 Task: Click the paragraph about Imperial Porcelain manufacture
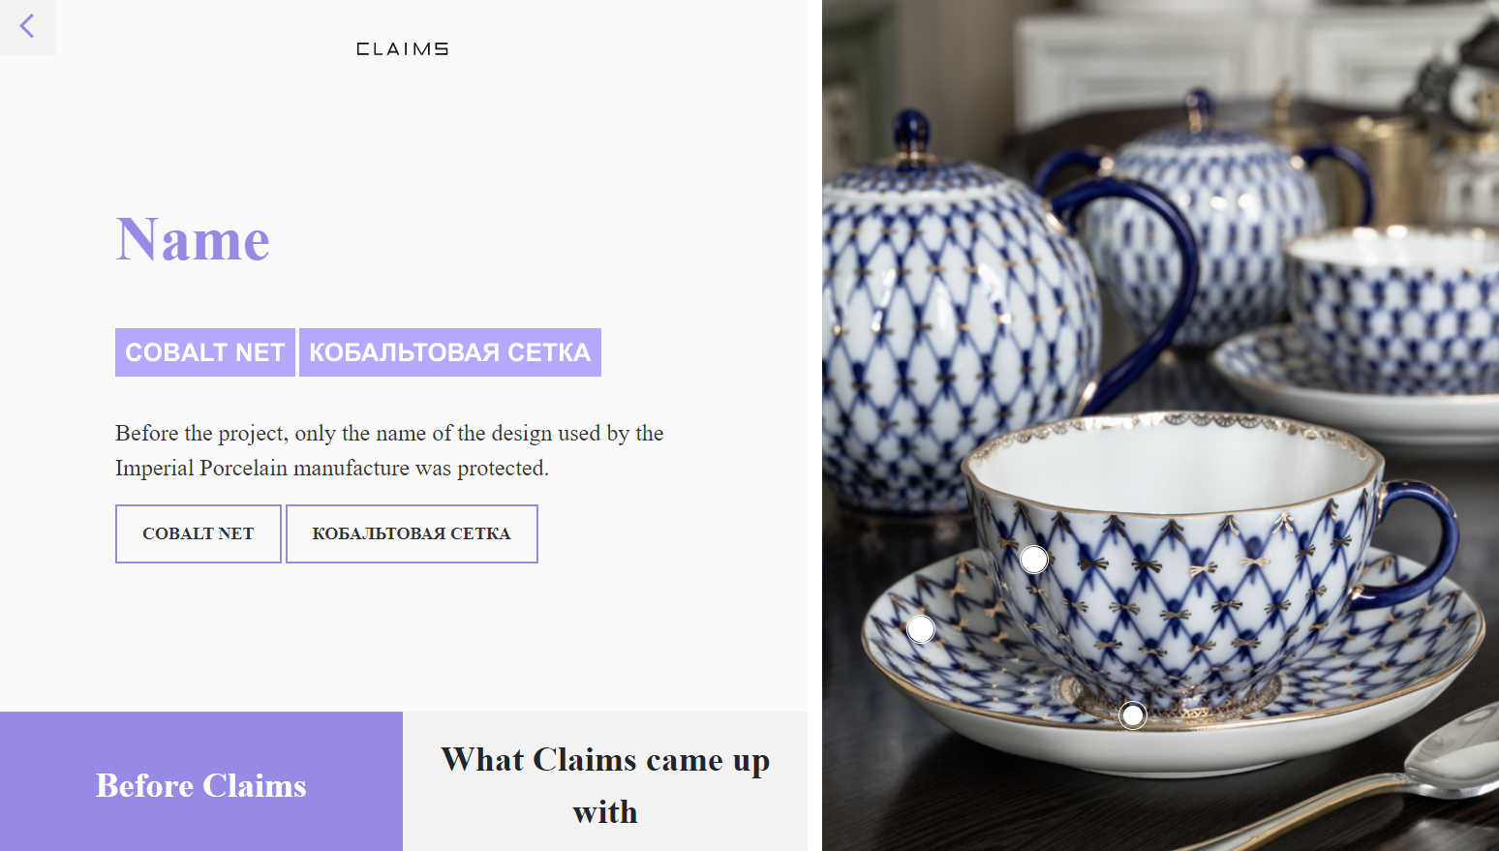(389, 450)
